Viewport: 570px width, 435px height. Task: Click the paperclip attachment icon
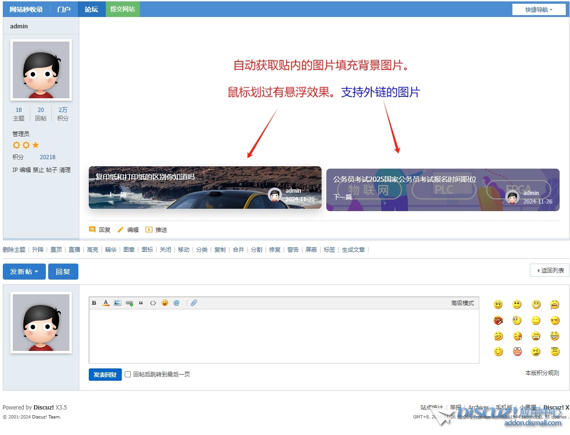pyautogui.click(x=194, y=303)
